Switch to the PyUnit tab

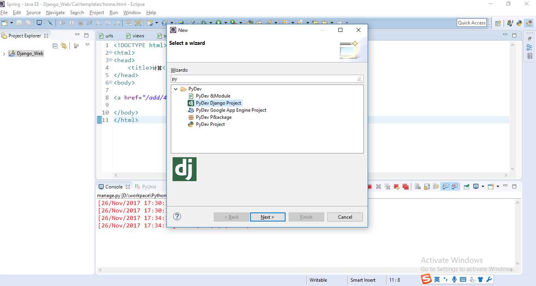146,187
